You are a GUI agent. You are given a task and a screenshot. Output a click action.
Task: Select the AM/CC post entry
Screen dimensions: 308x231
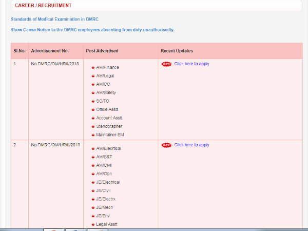click(x=103, y=84)
